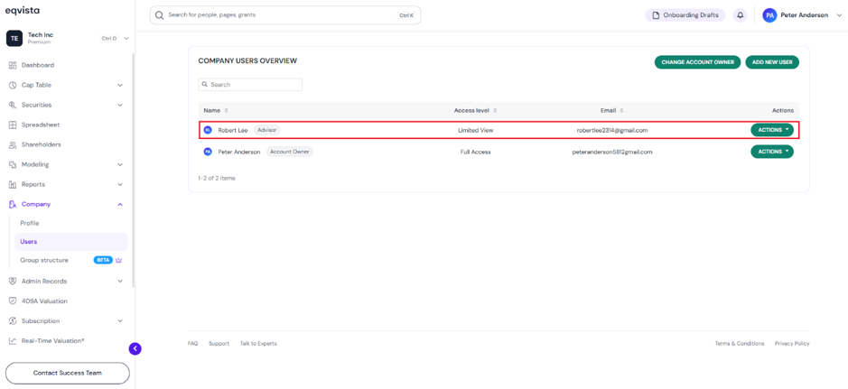Open Group structure page

pyautogui.click(x=44, y=260)
